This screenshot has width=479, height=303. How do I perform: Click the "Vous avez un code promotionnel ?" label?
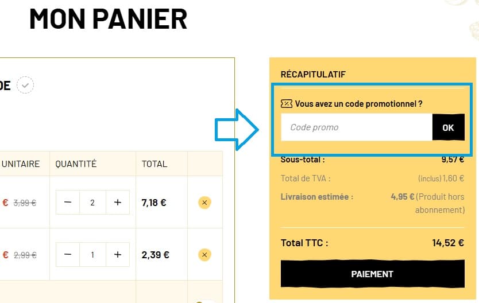click(359, 104)
